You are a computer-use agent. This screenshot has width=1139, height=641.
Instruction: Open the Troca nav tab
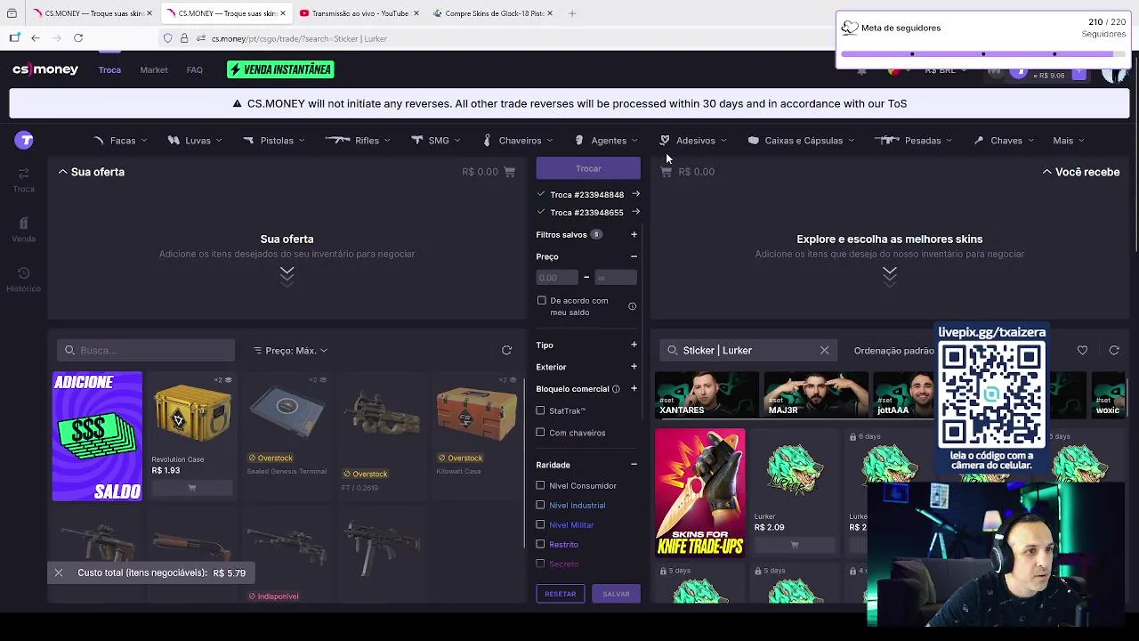(109, 70)
